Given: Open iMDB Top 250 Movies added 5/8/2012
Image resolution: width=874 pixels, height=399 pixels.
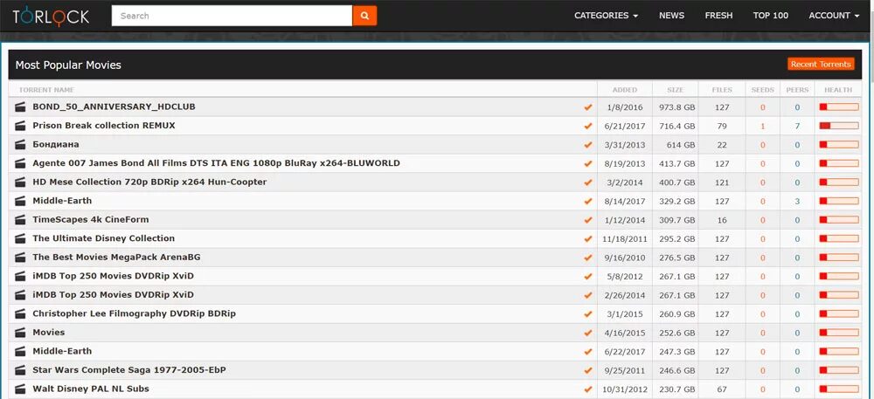Looking at the screenshot, I should coord(113,276).
